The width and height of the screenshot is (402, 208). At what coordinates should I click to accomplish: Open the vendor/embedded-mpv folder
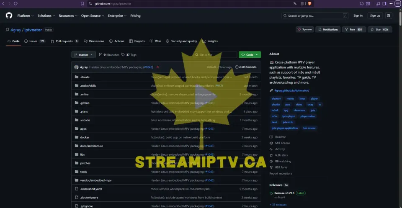(x=95, y=180)
